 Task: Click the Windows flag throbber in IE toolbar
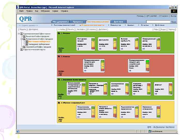pos(174,11)
